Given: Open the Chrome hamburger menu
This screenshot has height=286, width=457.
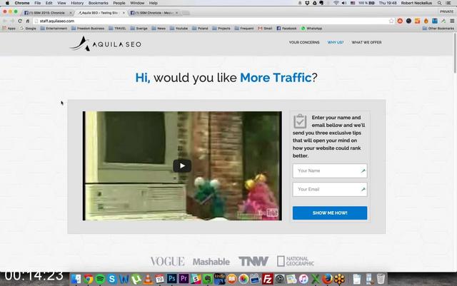Looking at the screenshot, I should point(452,21).
